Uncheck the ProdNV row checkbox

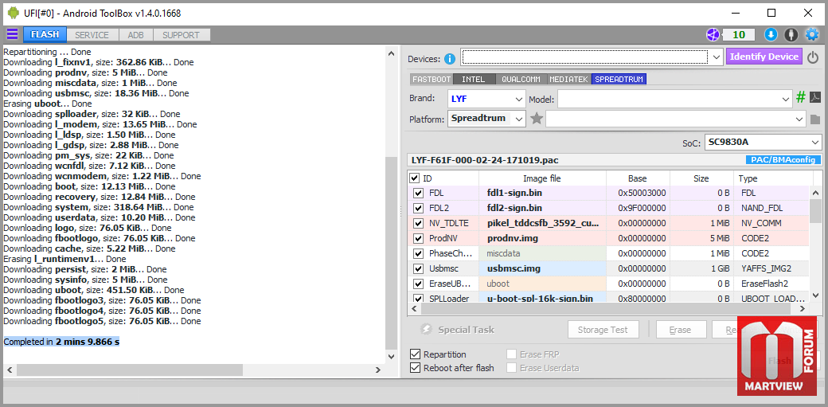pos(419,239)
